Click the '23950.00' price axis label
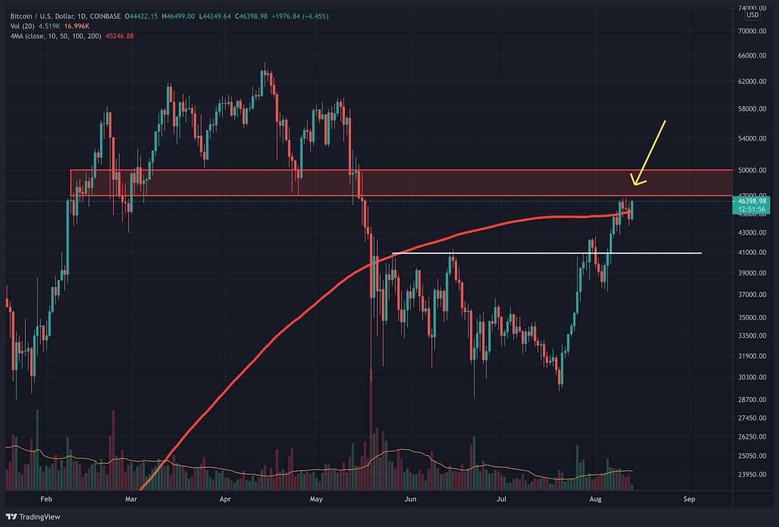 pos(752,474)
